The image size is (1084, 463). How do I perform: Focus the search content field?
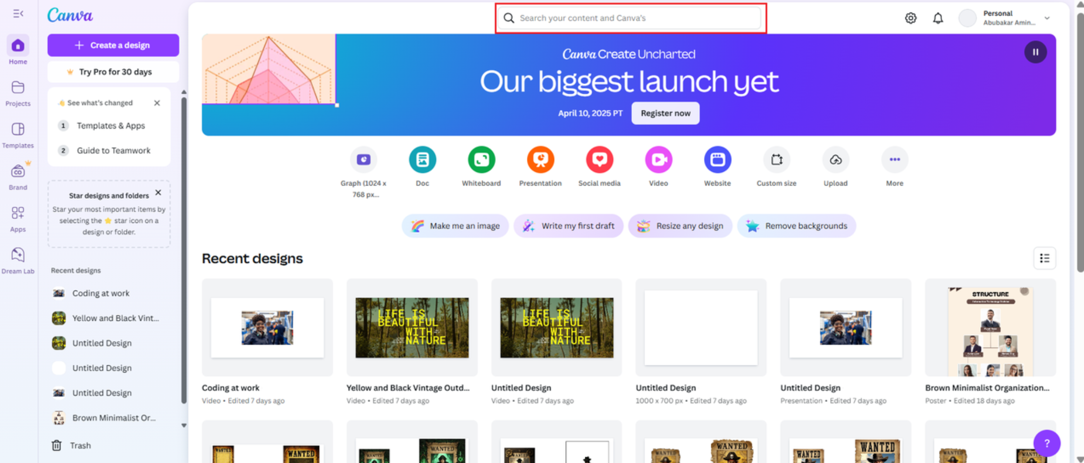630,18
